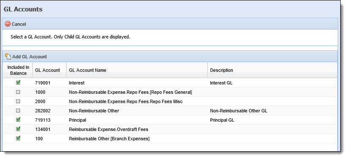The height and width of the screenshot is (158, 347).
Task: Click the red Cancel icon
Action: click(x=8, y=24)
